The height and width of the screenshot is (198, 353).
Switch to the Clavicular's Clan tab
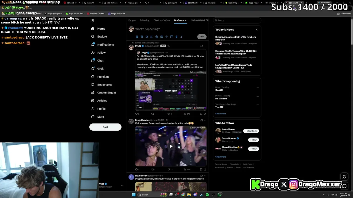pos(162,20)
